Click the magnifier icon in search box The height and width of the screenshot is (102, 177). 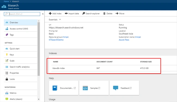pos(6,14)
